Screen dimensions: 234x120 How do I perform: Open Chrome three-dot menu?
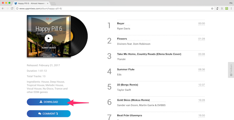231,8
